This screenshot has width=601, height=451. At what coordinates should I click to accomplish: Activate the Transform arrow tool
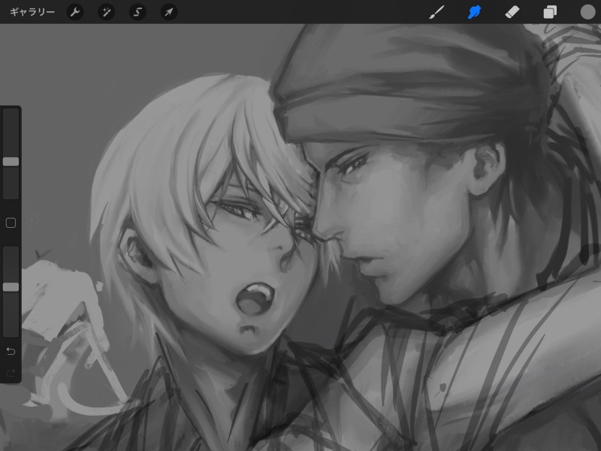click(x=168, y=12)
